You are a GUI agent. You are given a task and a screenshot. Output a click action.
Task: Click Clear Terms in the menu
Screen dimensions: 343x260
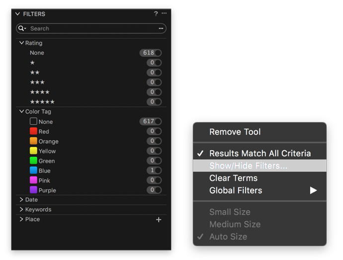(x=259, y=178)
